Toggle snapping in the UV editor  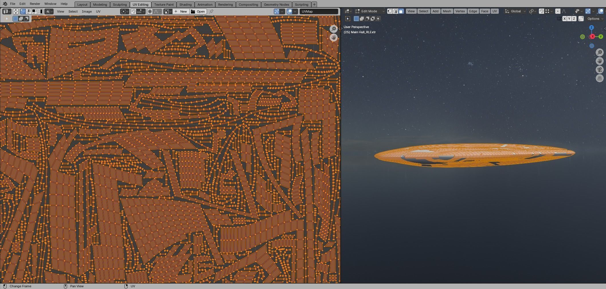134,11
